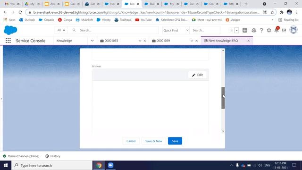
Task: Open the History utility item
Action: point(53,156)
